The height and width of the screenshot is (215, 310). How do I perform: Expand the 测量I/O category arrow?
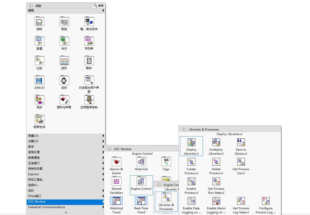coord(103,136)
